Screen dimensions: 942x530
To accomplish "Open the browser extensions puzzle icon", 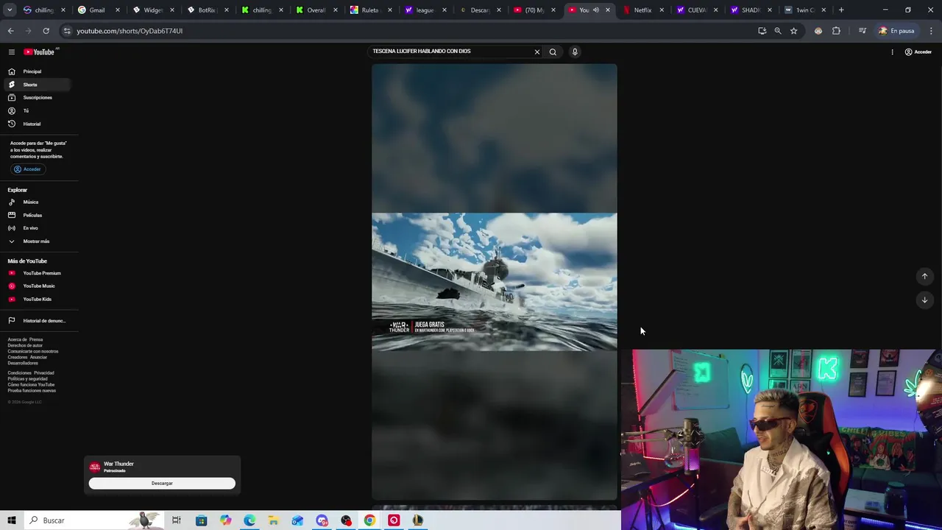I will point(836,31).
